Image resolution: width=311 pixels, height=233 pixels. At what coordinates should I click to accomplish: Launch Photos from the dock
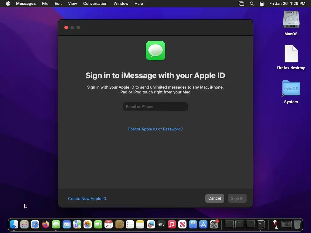tap(88, 225)
